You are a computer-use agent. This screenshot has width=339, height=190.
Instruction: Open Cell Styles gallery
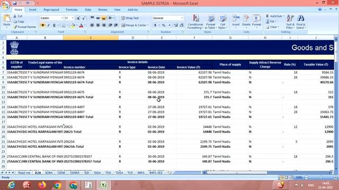[222, 22]
